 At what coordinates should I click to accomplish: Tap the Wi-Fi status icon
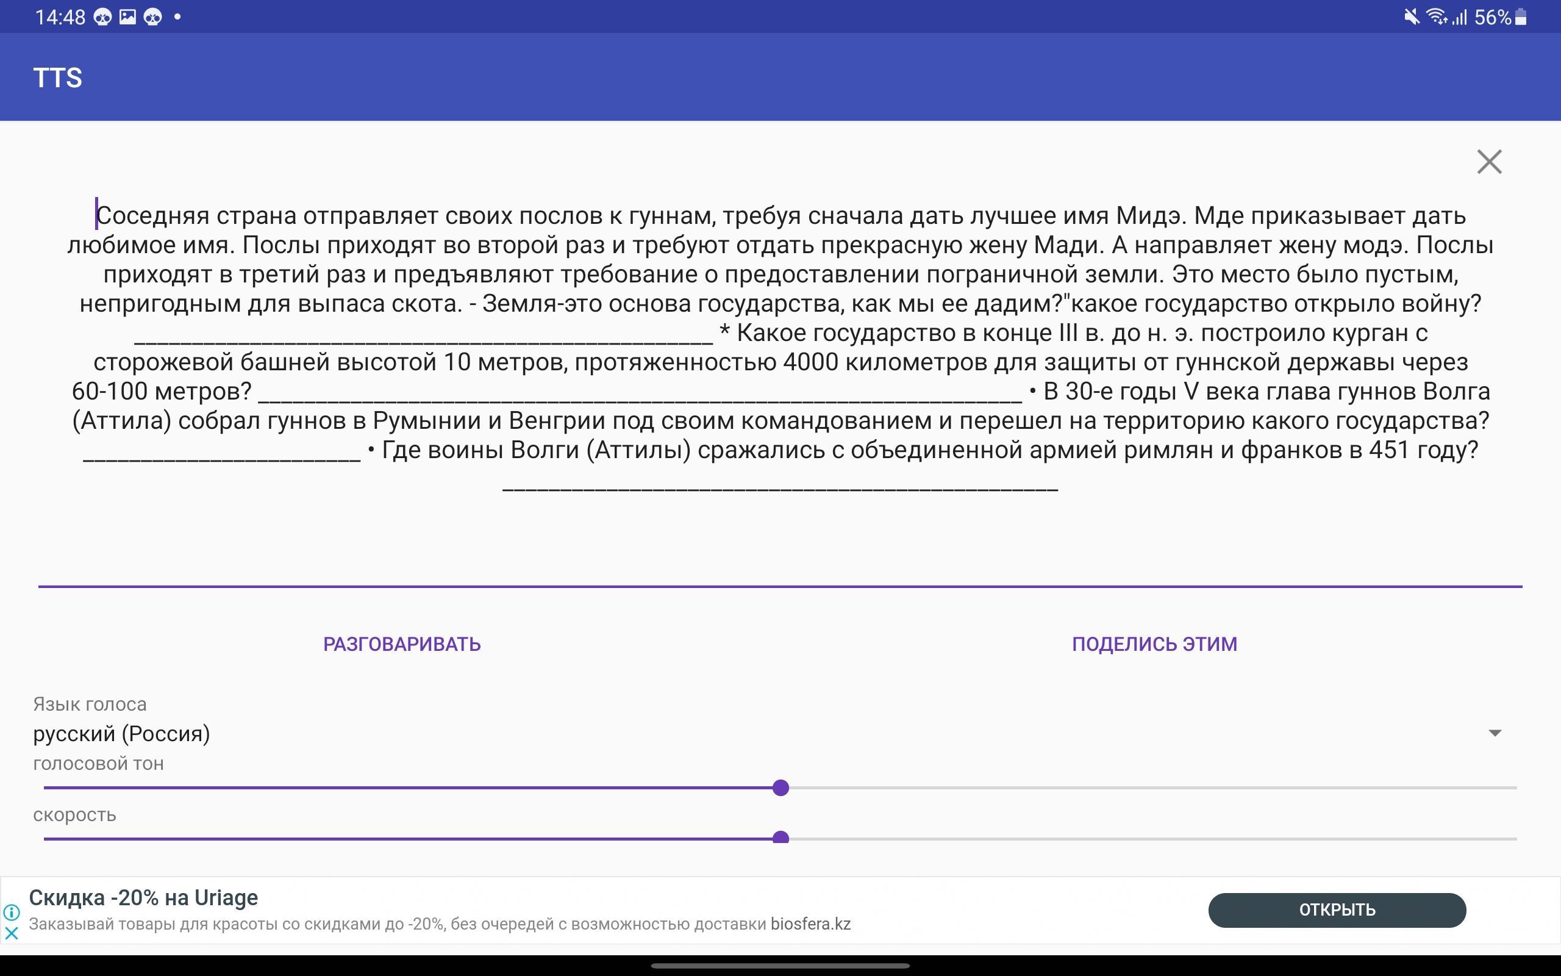1436,17
